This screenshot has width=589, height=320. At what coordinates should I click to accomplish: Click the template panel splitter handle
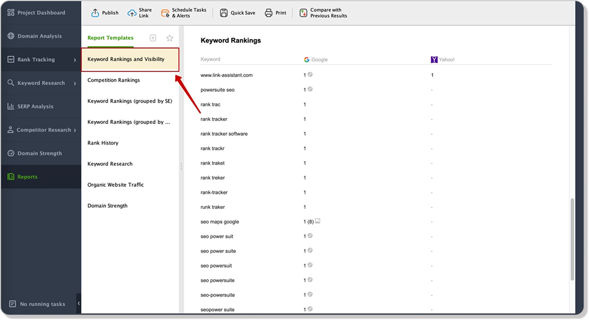pyautogui.click(x=181, y=166)
